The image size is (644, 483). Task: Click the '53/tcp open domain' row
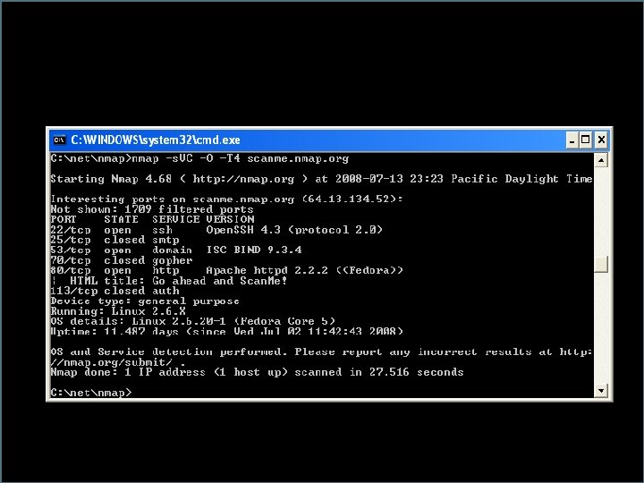point(176,250)
